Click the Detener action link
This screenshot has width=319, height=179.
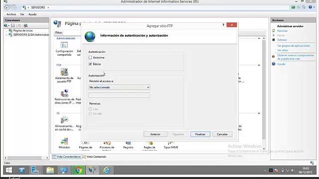pyautogui.click(x=282, y=40)
